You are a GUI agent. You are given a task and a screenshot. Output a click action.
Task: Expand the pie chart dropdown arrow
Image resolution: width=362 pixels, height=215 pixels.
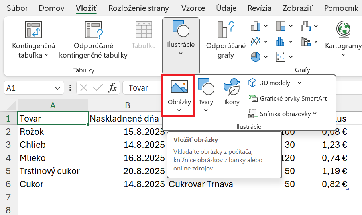(x=266, y=57)
